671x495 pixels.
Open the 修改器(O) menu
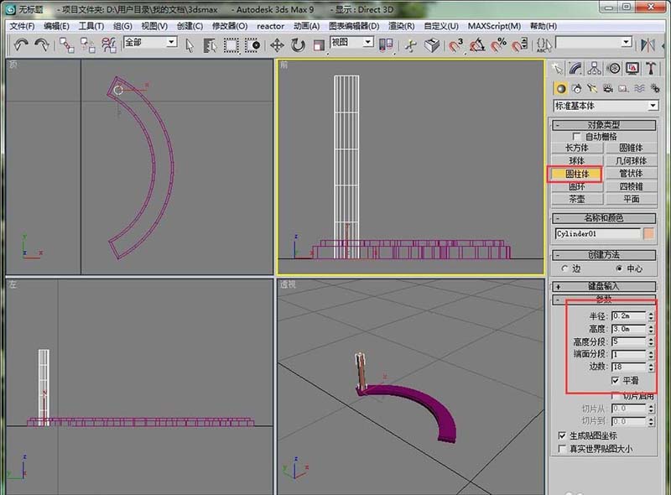pos(230,26)
